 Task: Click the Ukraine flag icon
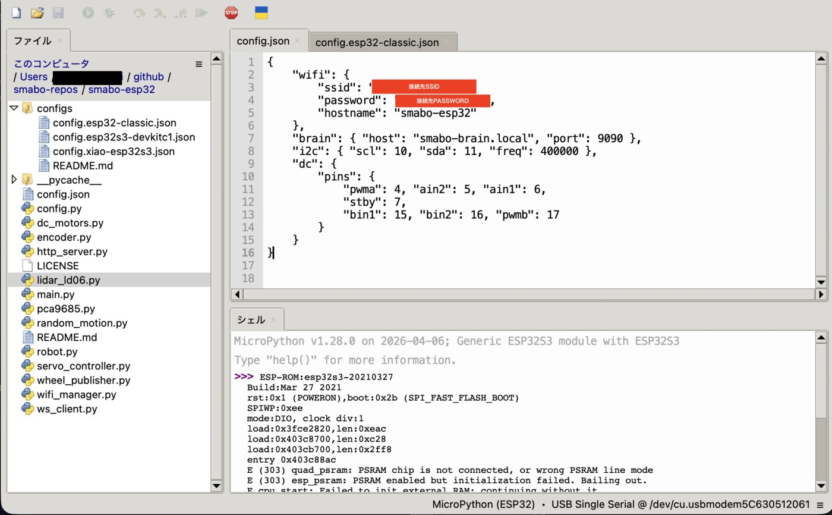(261, 12)
